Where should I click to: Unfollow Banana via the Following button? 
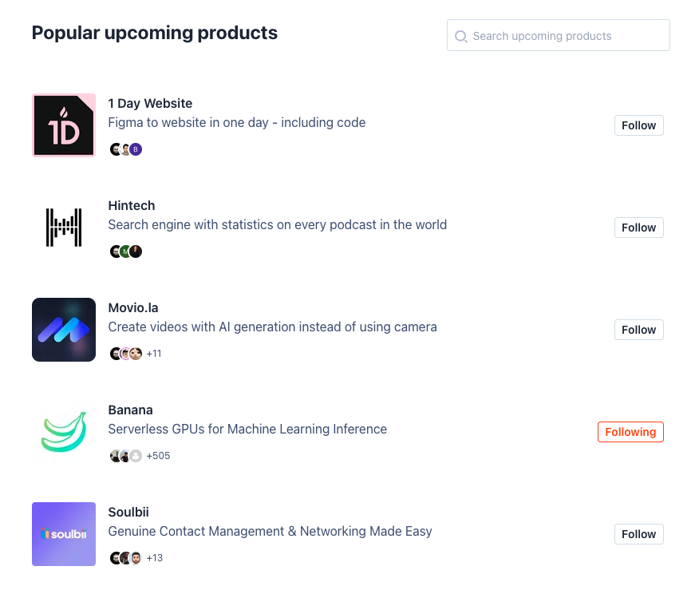coord(630,432)
